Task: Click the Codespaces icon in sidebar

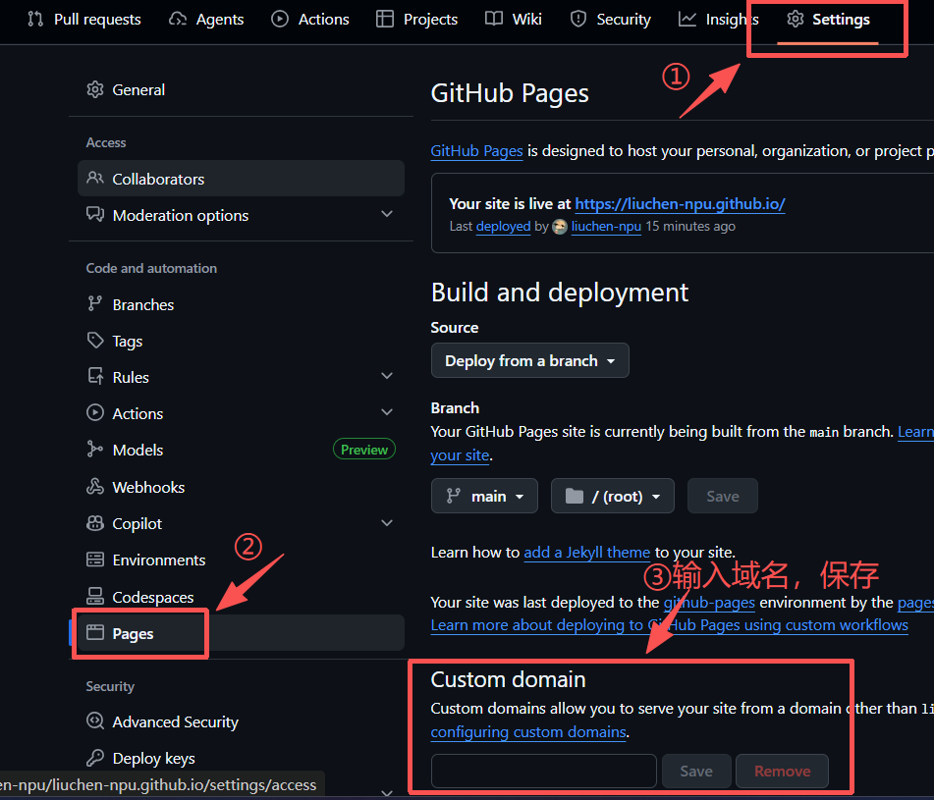Action: pos(95,597)
